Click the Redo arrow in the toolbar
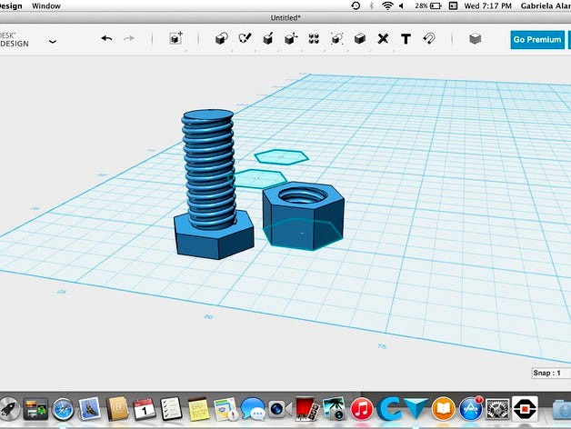 coord(129,39)
